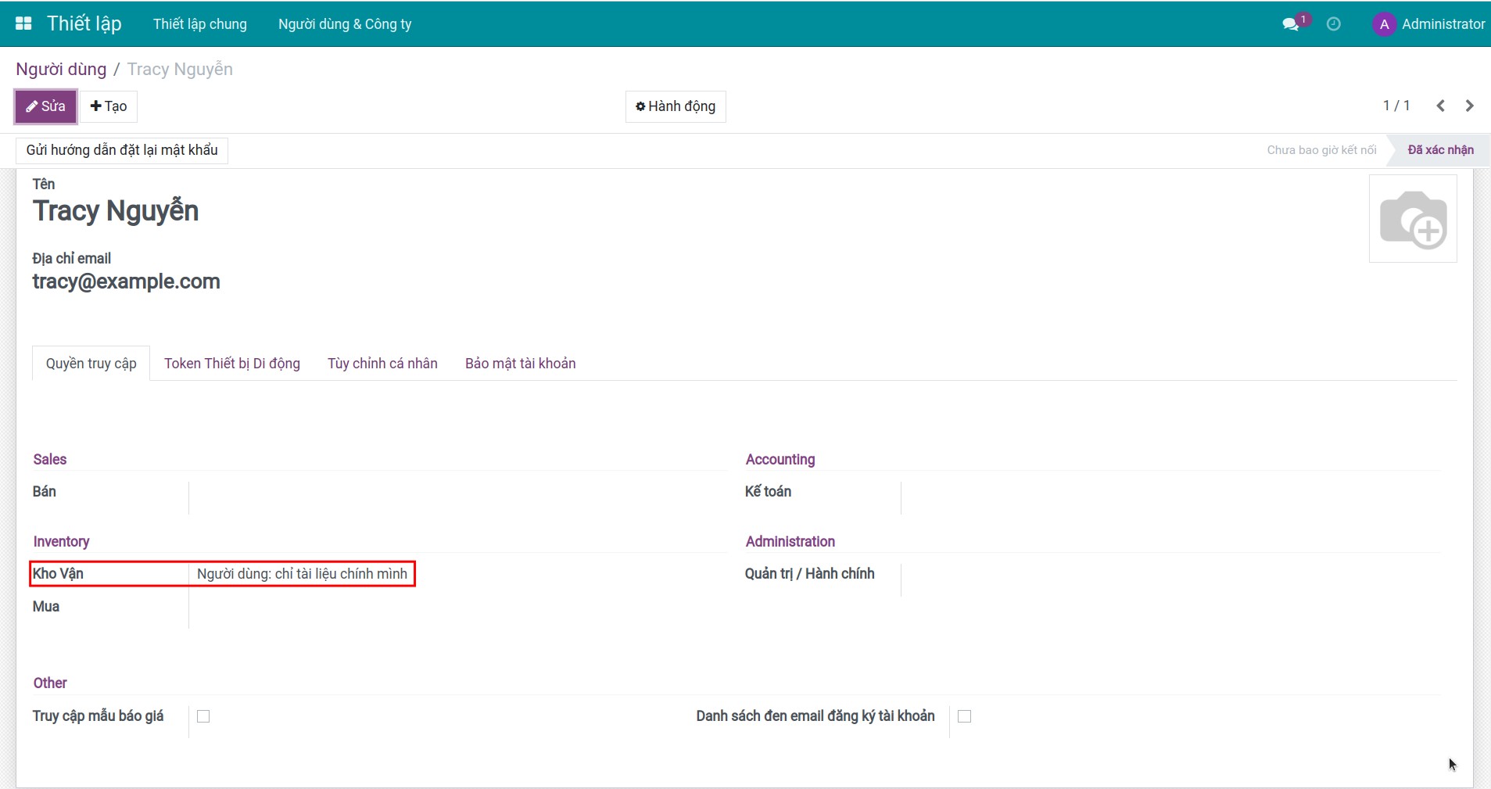Click the Người dùng breadcrumb link
The height and width of the screenshot is (789, 1491).
click(x=61, y=70)
